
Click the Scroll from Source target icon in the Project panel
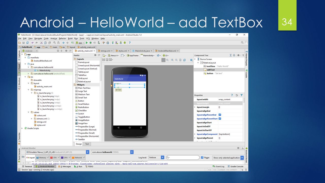coord(58,51)
